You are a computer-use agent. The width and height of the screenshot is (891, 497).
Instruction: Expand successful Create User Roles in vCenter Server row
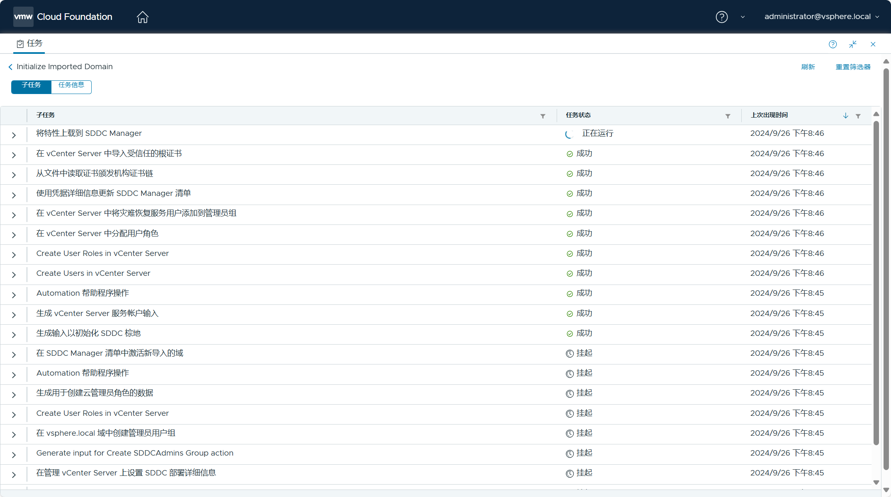click(14, 255)
